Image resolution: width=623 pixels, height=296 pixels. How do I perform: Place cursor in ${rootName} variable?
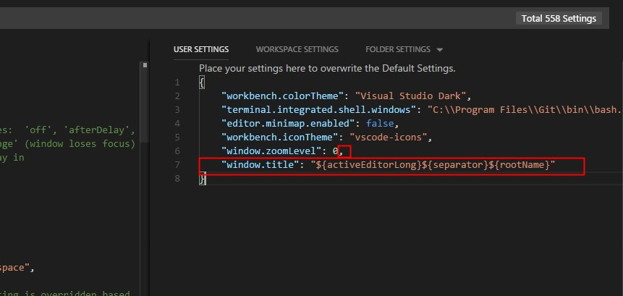(x=518, y=165)
